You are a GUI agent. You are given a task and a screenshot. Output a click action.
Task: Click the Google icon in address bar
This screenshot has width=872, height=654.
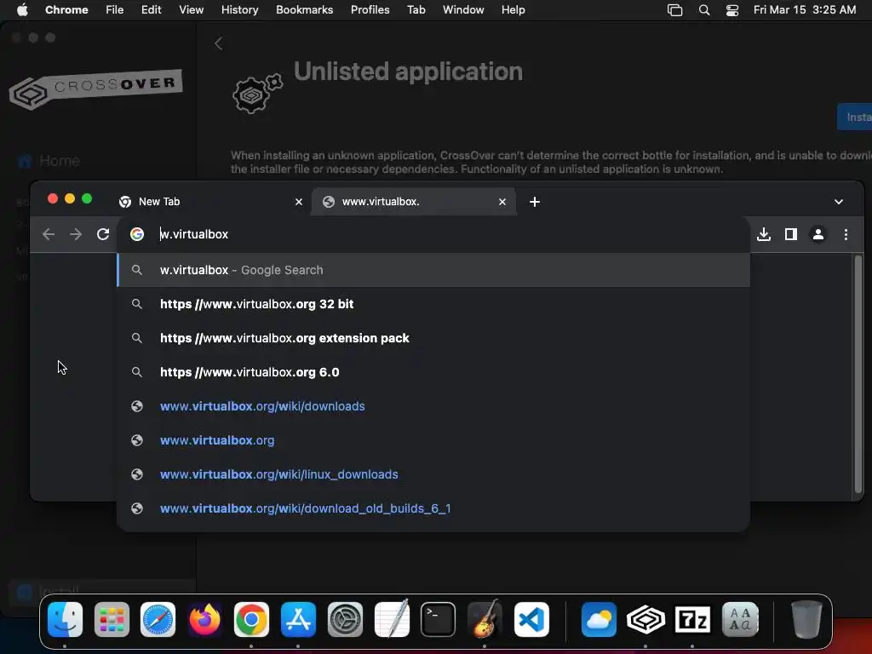(137, 234)
